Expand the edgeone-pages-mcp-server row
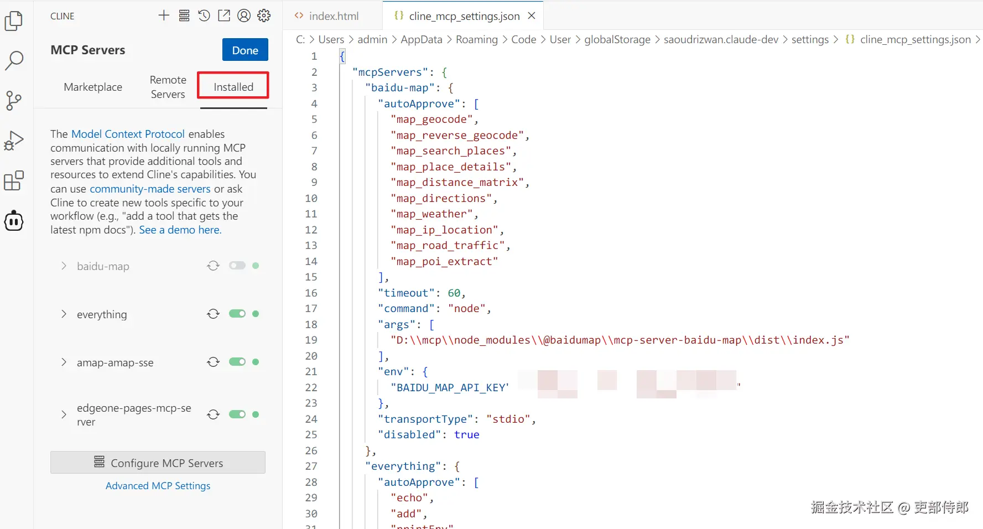 (x=64, y=414)
